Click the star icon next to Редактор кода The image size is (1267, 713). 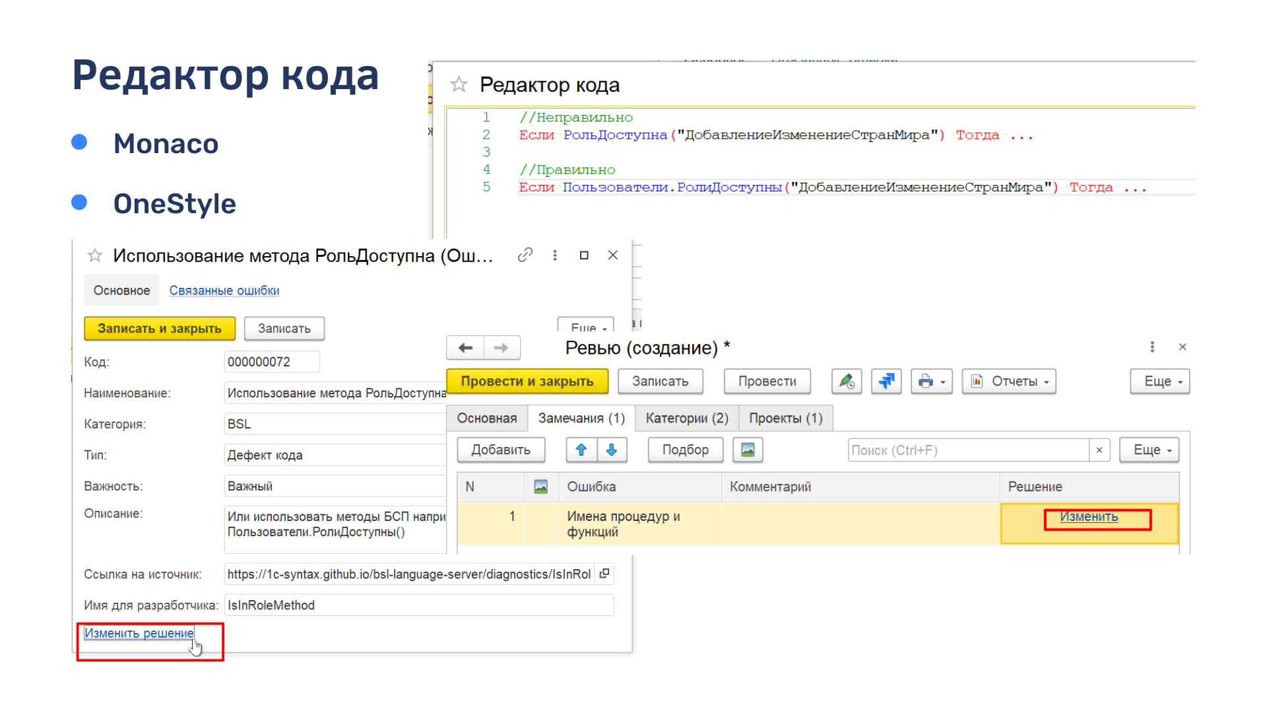[459, 85]
